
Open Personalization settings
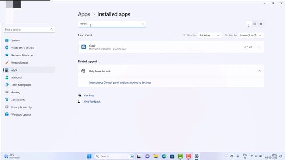(29, 63)
